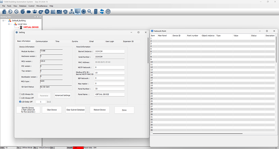Open the View menu

[x=15, y=6]
